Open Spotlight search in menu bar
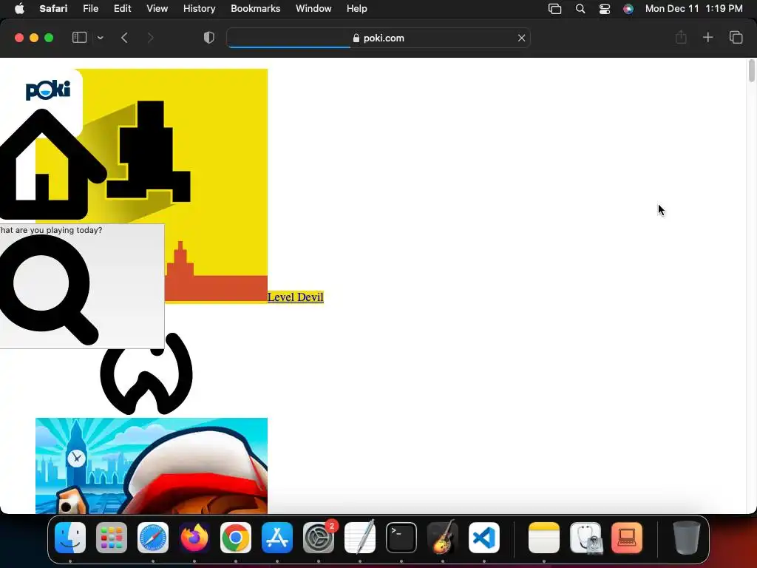The width and height of the screenshot is (757, 568). (580, 9)
